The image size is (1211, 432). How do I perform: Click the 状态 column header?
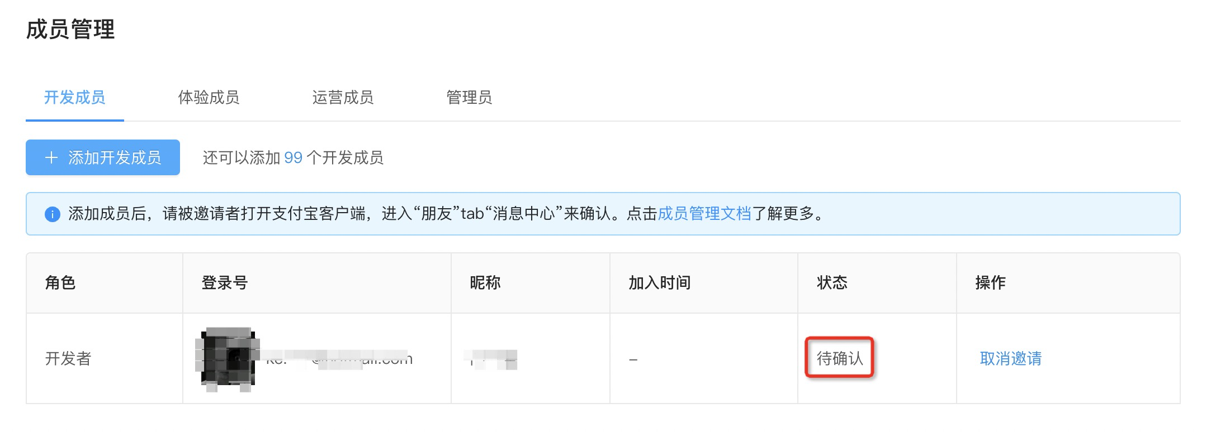pos(832,283)
